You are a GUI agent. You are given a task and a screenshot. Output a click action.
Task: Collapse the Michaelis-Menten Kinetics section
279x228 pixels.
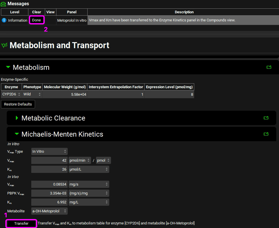coord(17,134)
